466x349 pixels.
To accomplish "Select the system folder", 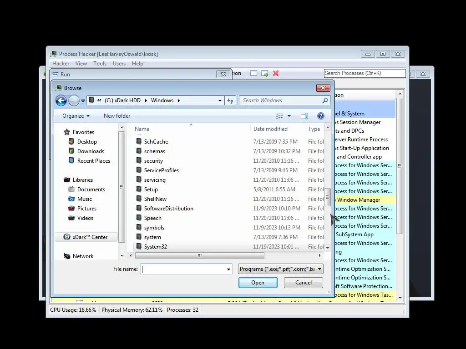I will click(152, 237).
